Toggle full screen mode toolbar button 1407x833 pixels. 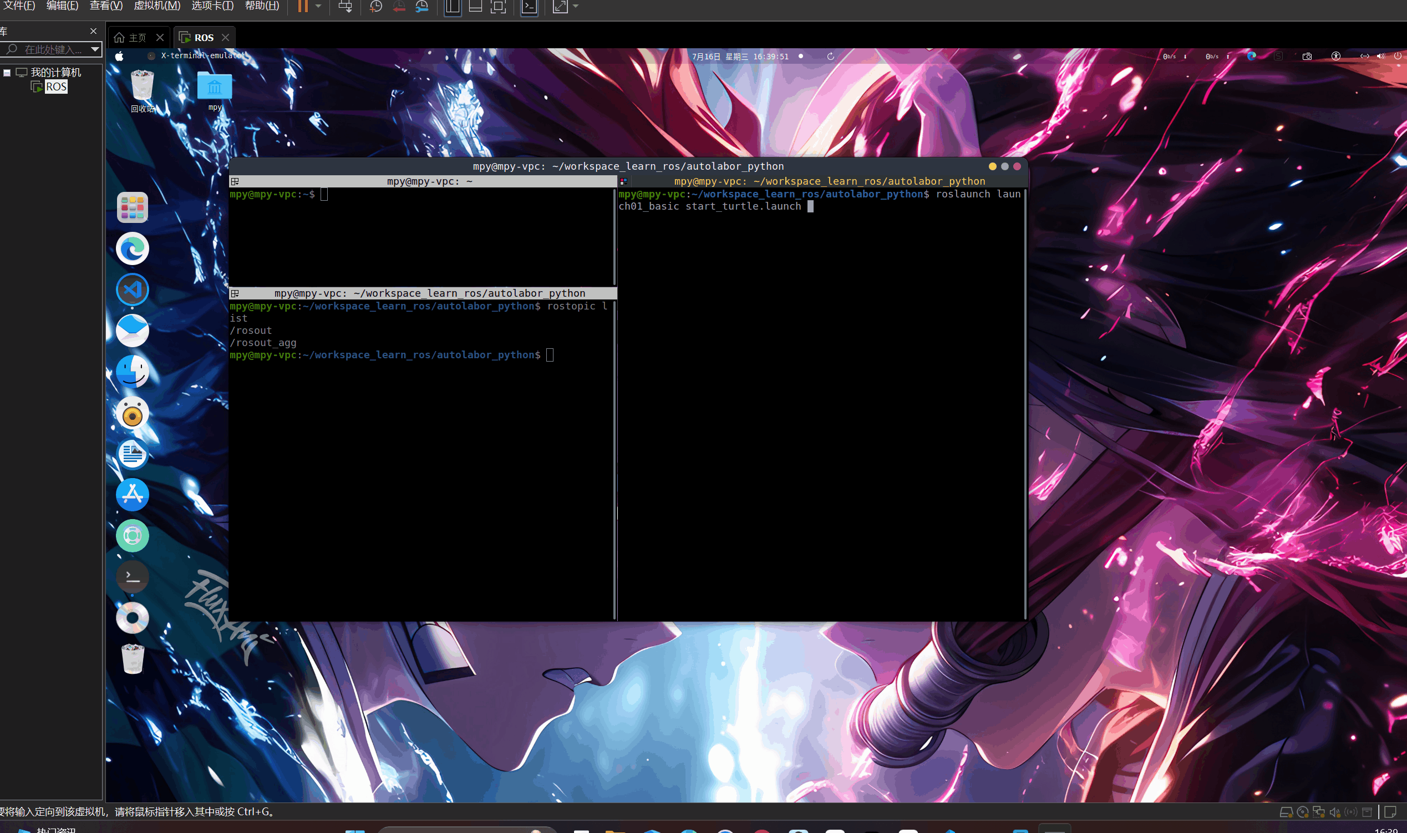499,6
